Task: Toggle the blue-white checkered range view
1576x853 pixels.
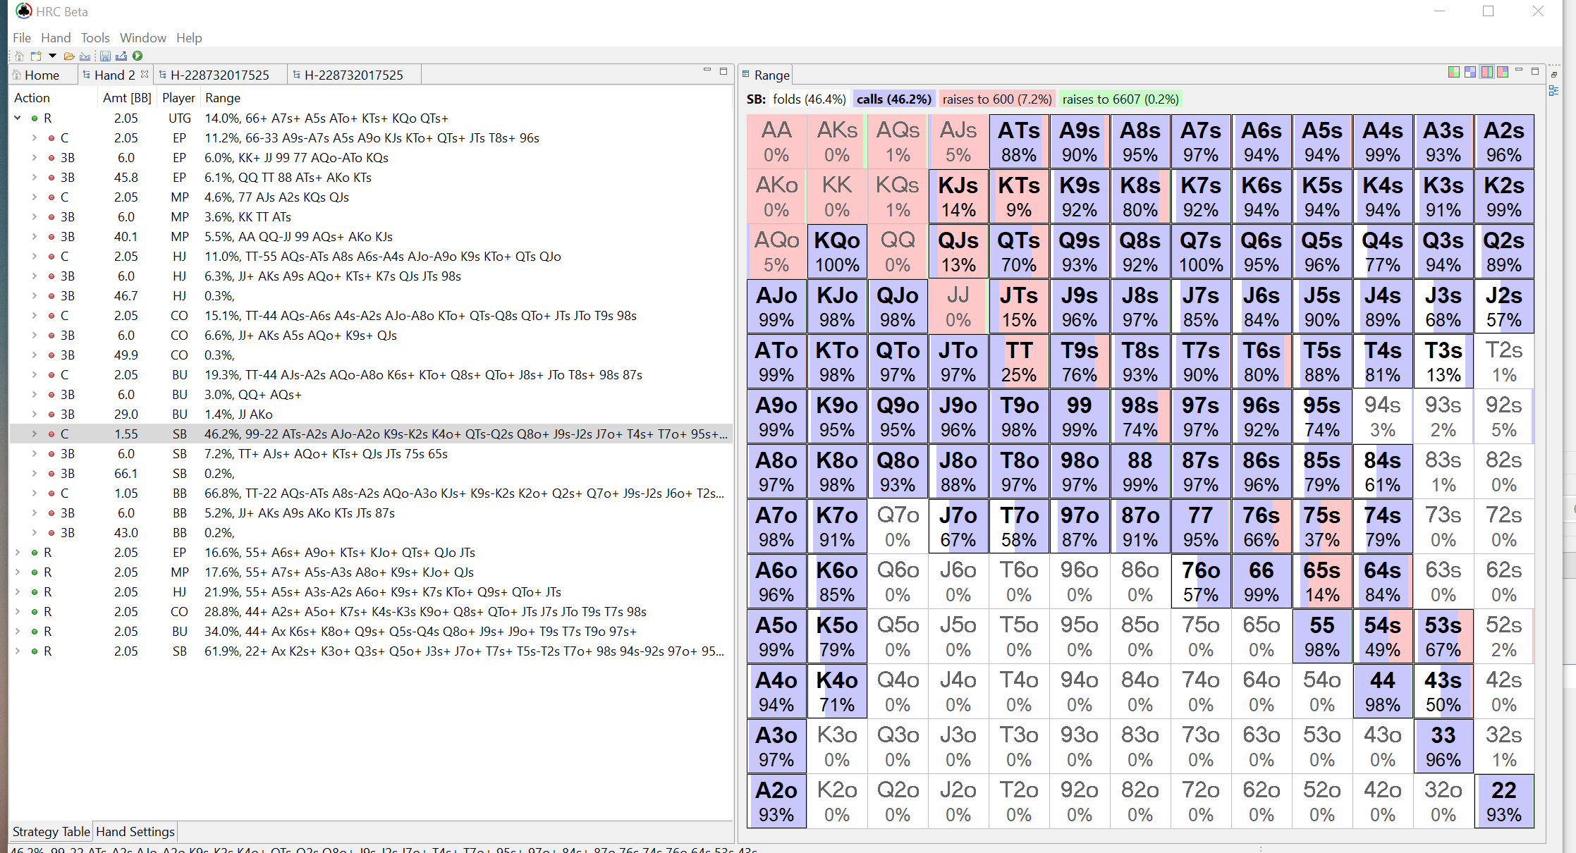Action: tap(1470, 72)
